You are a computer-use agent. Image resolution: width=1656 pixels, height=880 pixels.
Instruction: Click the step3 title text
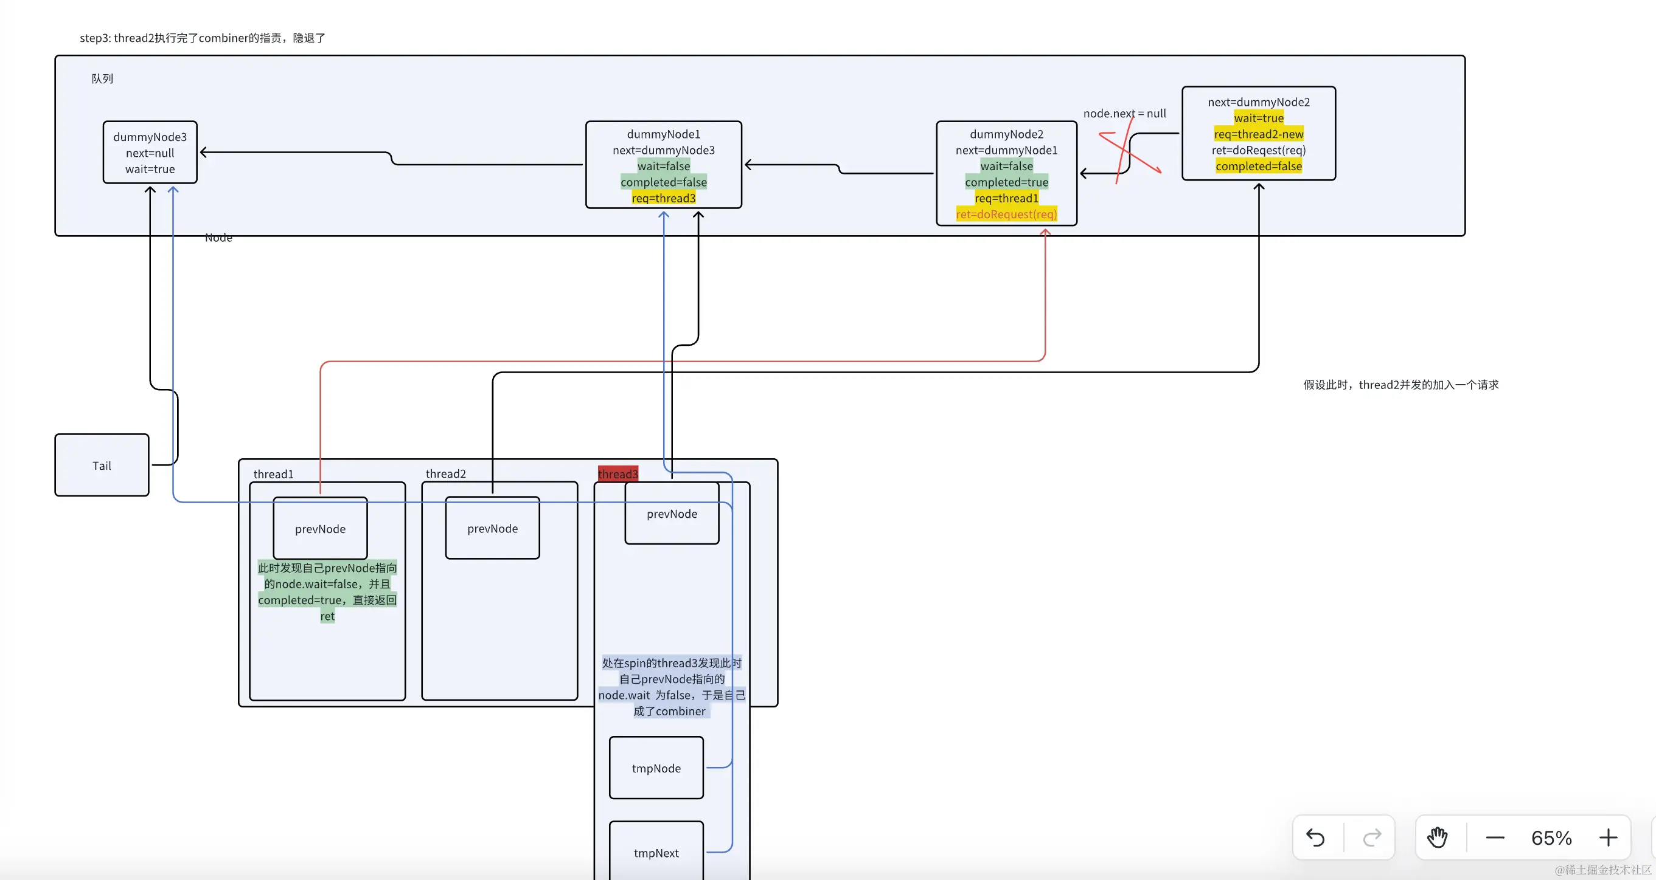click(x=203, y=38)
